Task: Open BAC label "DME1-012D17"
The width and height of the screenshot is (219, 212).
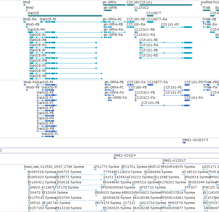Action: [174, 161]
